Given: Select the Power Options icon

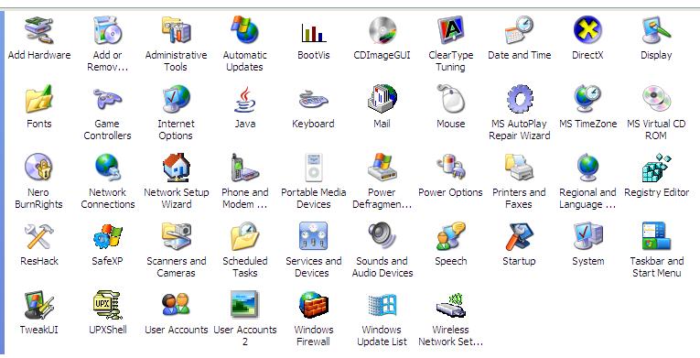Looking at the screenshot, I should coord(450,168).
